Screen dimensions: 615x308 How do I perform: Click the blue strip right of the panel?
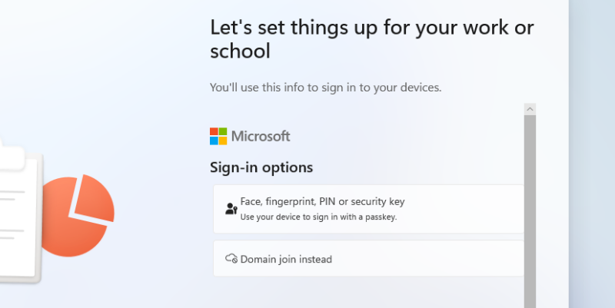click(592, 154)
